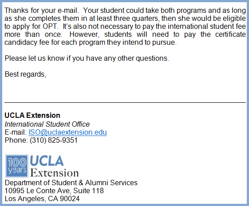Place cursor in Best regards closing
Image resolution: width=249 pixels, height=206 pixels.
[25, 74]
